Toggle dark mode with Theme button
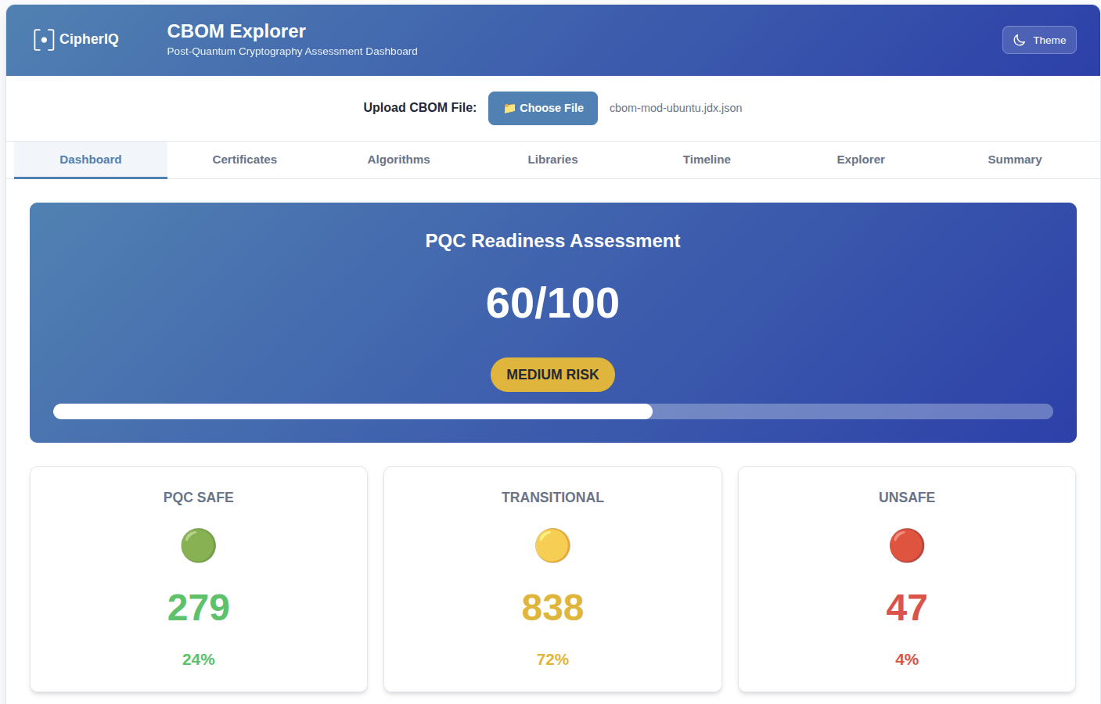Screen dimensions: 1101x704 pos(1038,40)
